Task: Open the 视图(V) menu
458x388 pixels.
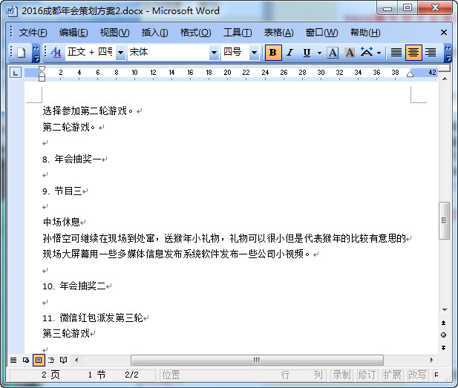Action: tap(114, 33)
